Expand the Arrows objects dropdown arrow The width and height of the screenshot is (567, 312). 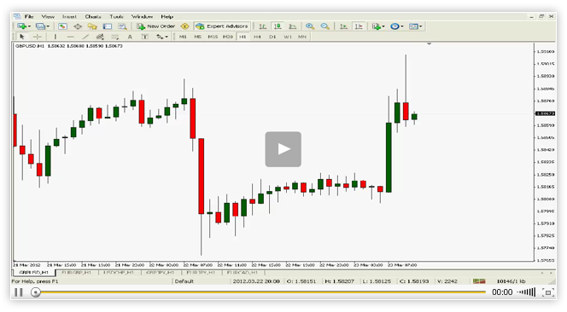167,37
